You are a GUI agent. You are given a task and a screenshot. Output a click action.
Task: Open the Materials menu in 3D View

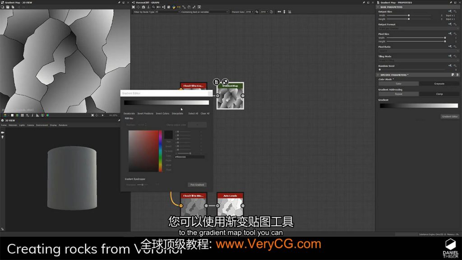(x=13, y=125)
